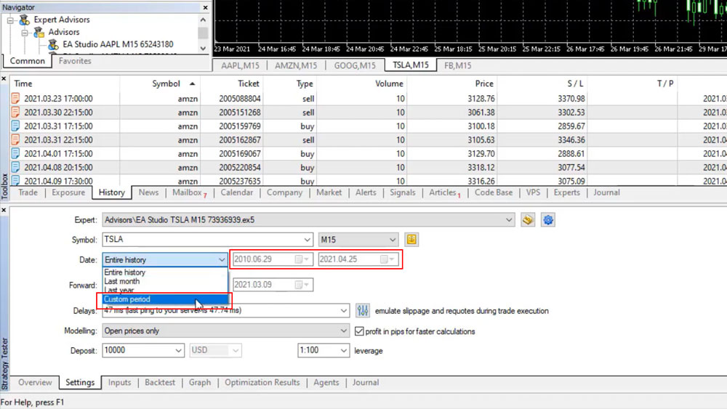Switch to the Trade tab in Toolbox
727x409 pixels.
pyautogui.click(x=28, y=193)
